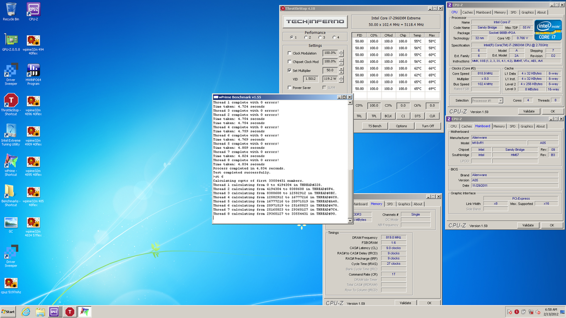This screenshot has width=566, height=318.
Task: Click the wPrime scrollbar up arrow
Action: click(x=350, y=102)
